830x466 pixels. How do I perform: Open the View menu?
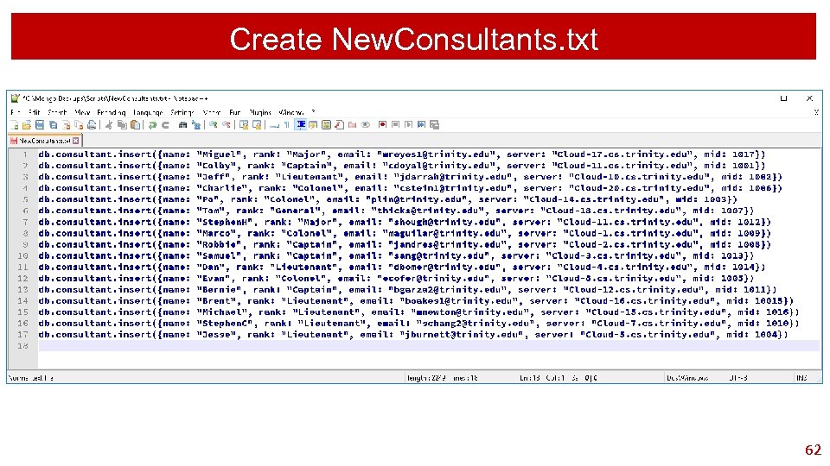82,112
